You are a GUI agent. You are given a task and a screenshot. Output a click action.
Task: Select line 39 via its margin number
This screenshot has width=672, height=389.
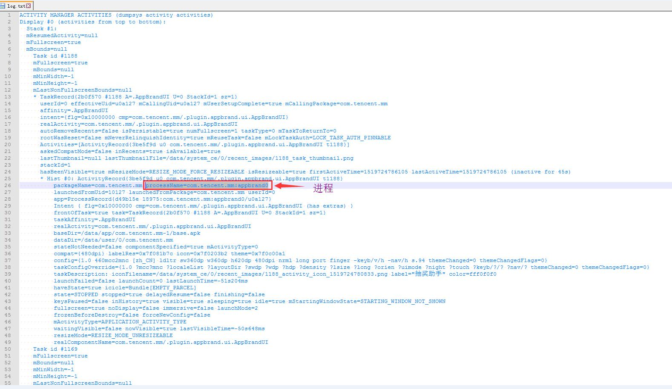[x=8, y=274]
